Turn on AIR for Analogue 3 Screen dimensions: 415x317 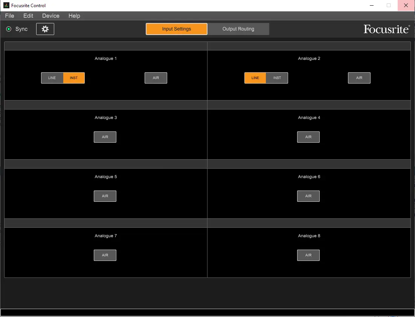[x=105, y=137]
